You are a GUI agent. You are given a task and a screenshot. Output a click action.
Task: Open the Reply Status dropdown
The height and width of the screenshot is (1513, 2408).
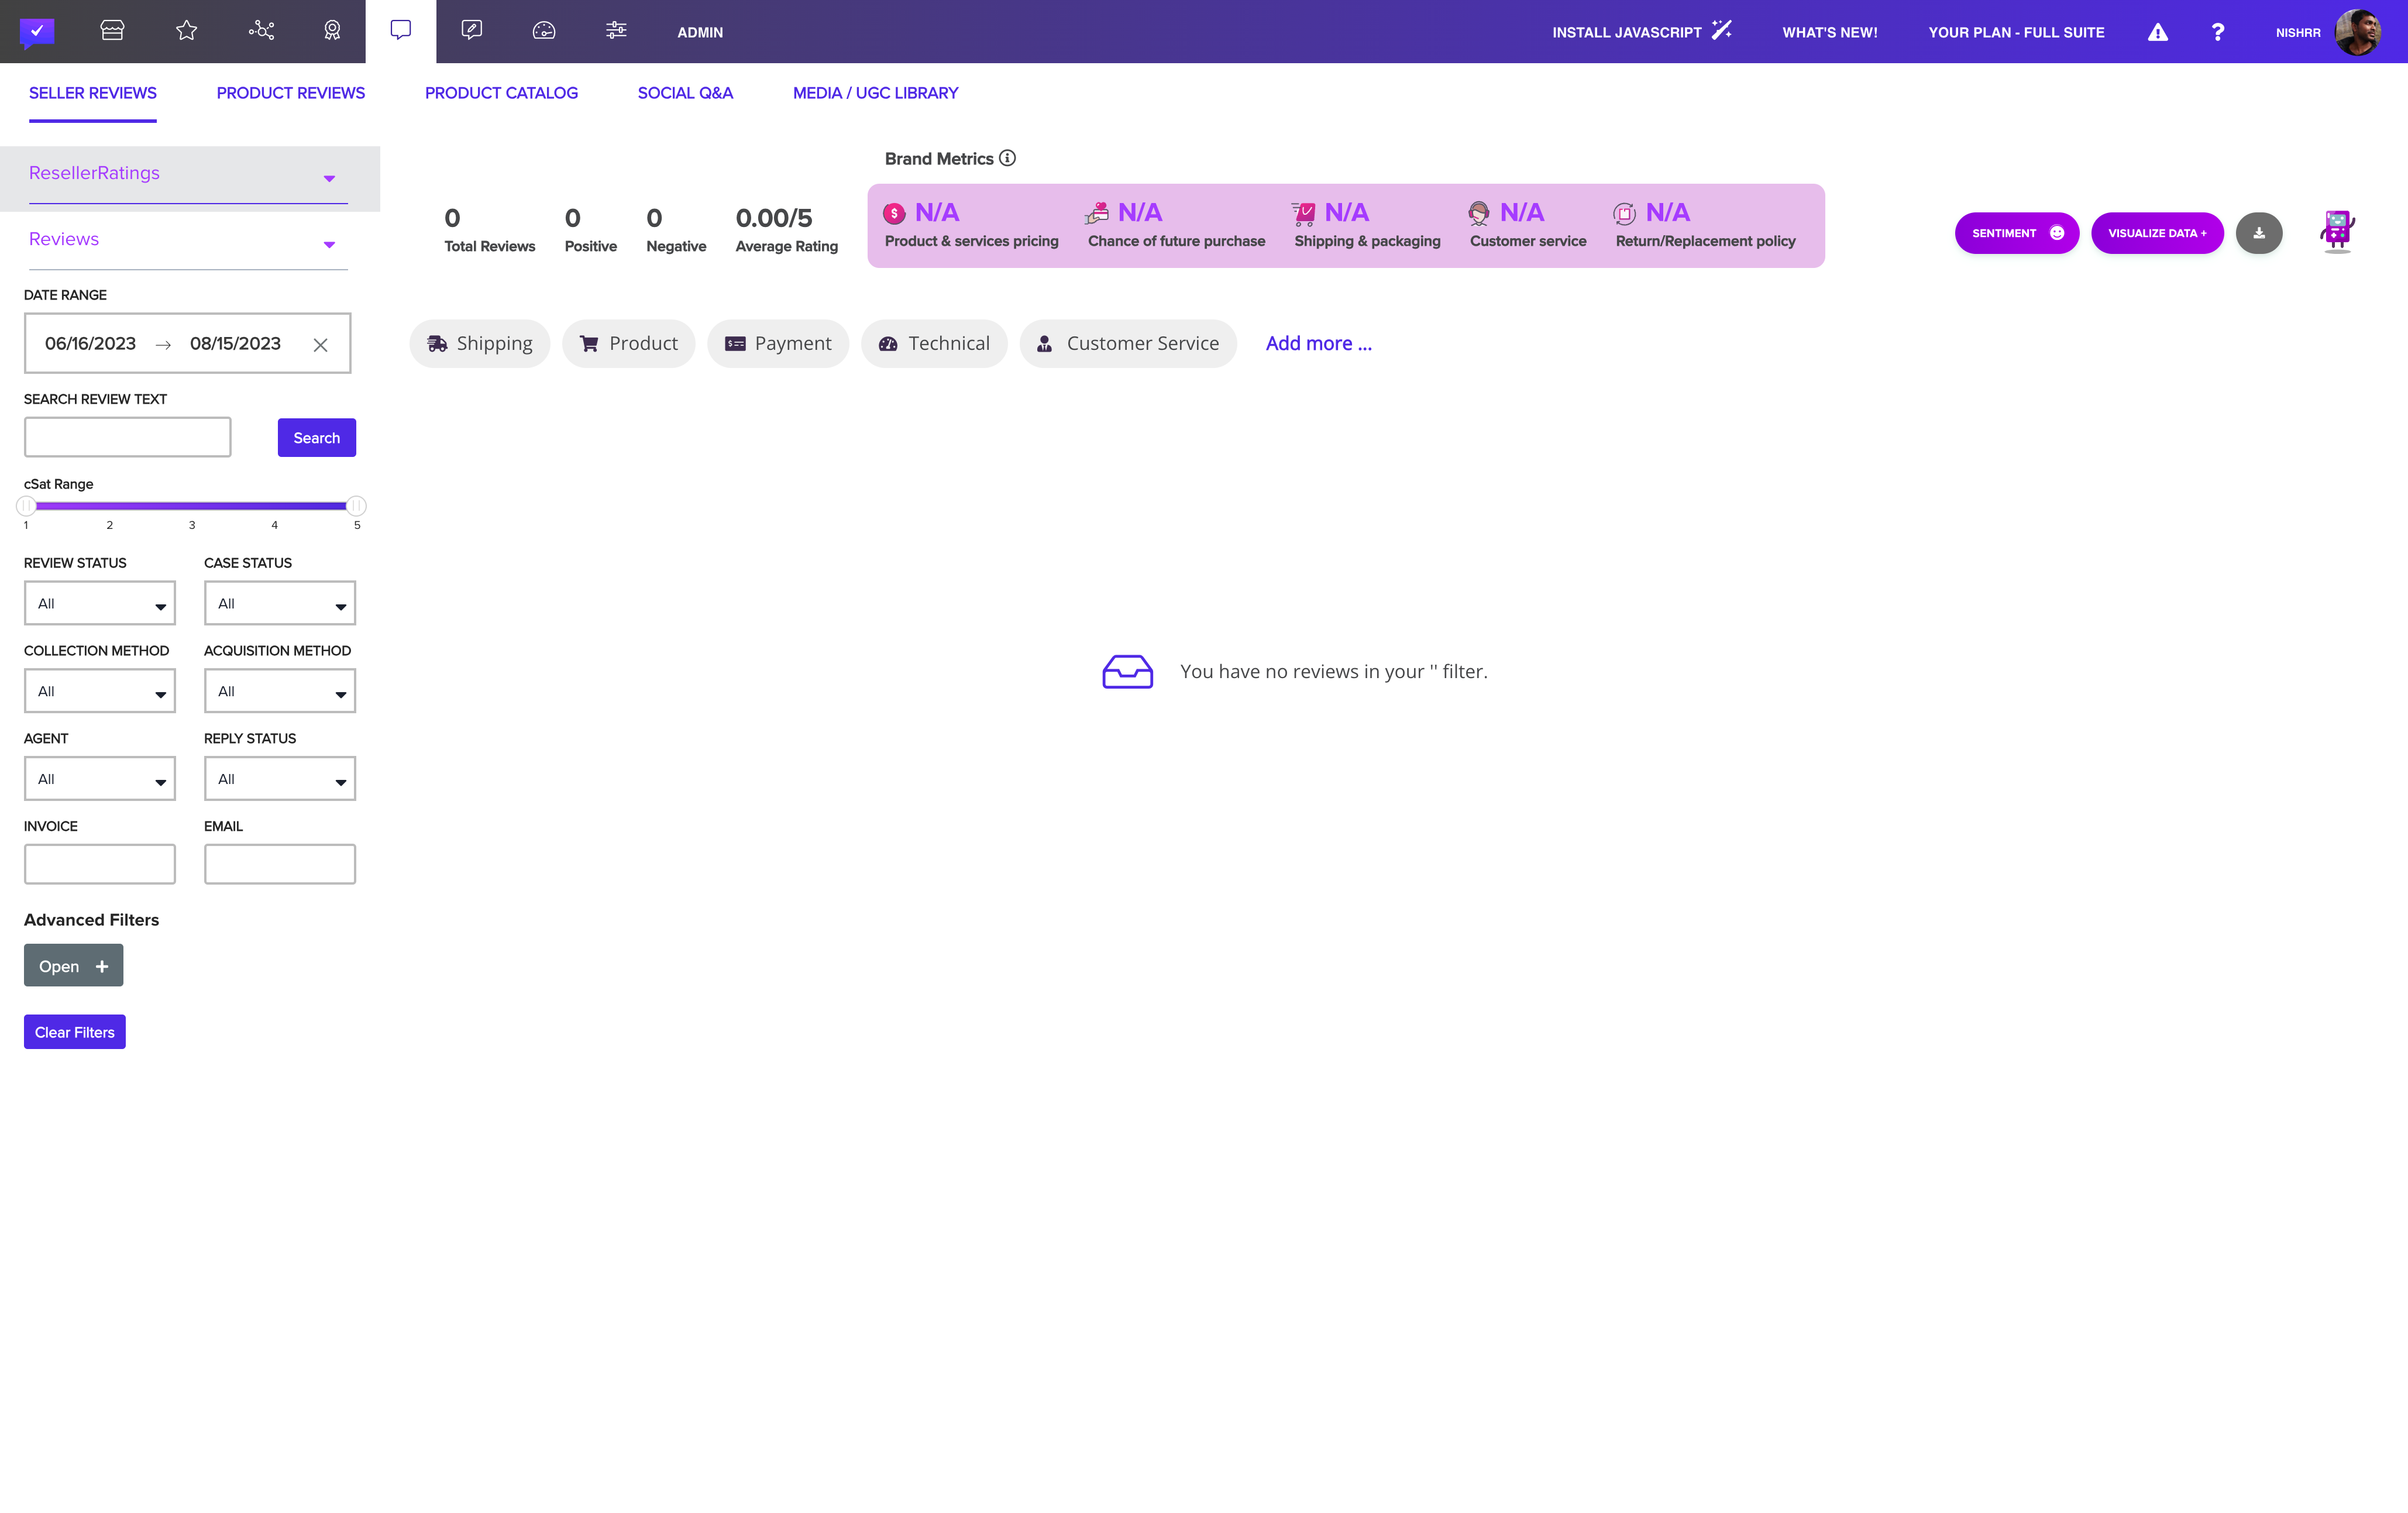tap(280, 779)
